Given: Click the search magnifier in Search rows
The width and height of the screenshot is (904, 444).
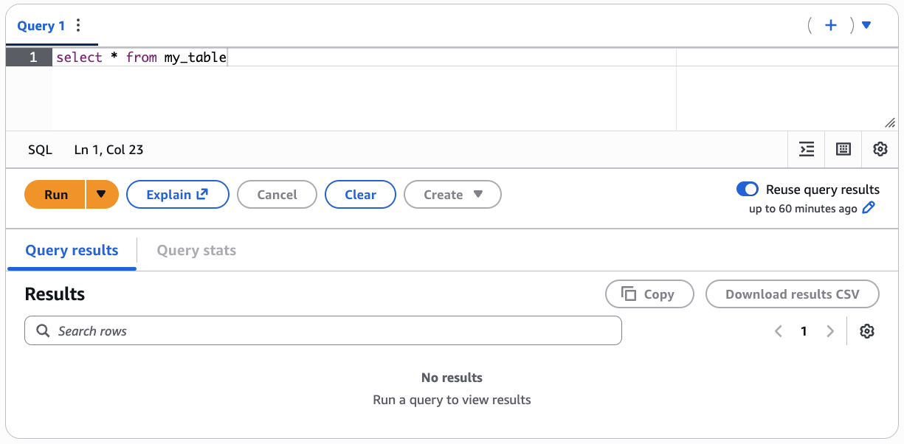Looking at the screenshot, I should point(43,330).
